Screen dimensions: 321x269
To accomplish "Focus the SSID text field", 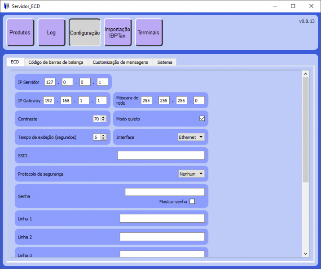I will click(161, 155).
